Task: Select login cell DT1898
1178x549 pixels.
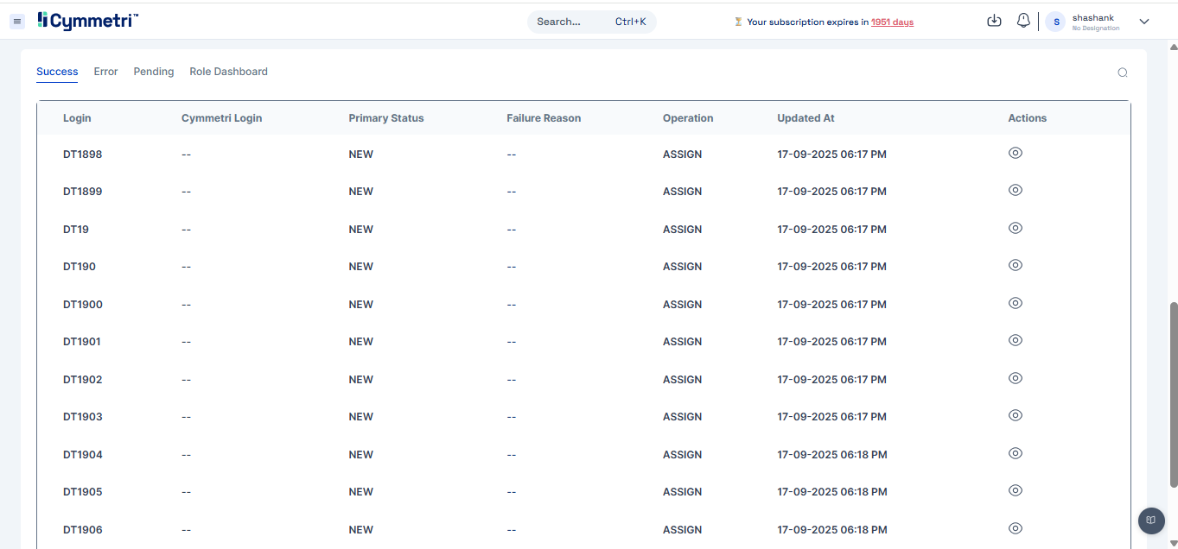Action: click(x=83, y=155)
